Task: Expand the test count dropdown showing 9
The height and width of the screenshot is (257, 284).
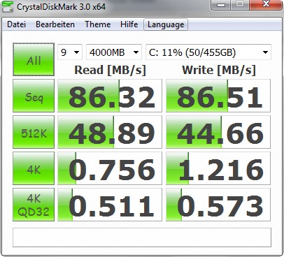Action: point(70,52)
